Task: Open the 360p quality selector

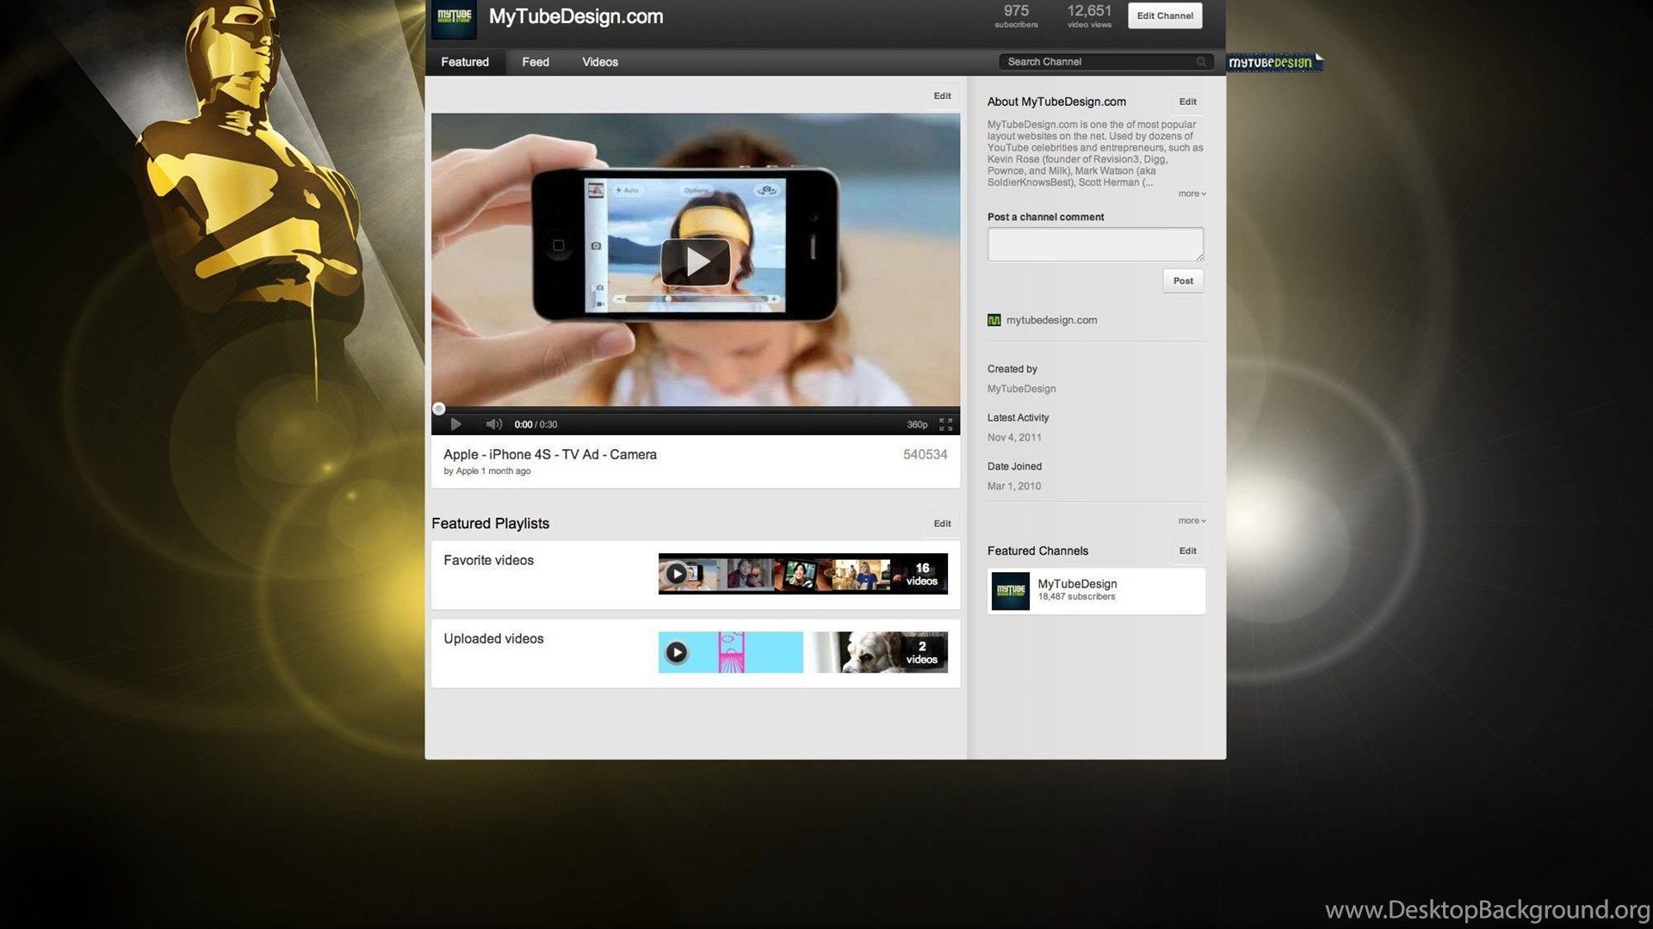Action: pyautogui.click(x=917, y=424)
